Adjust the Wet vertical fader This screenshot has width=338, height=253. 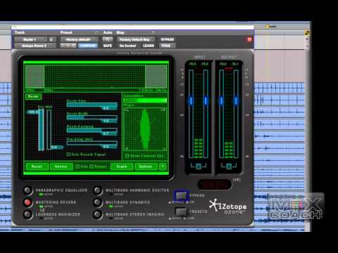click(49, 129)
